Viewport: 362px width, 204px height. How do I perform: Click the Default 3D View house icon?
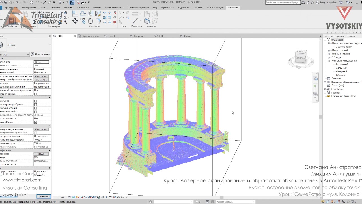[x=60, y=2]
